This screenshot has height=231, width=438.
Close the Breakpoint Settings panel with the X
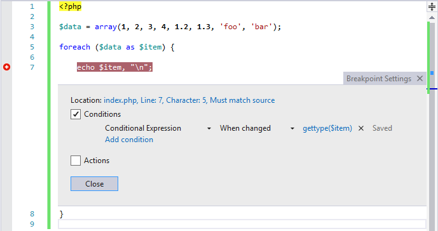click(420, 79)
